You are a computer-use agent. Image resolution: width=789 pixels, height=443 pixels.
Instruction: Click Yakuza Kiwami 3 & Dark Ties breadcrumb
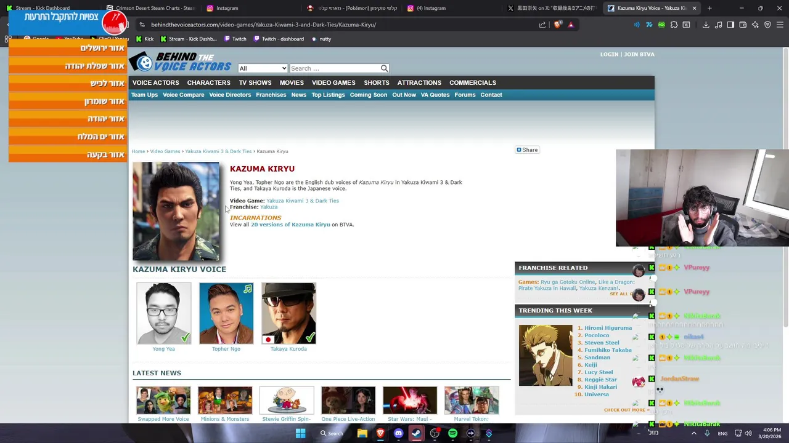pyautogui.click(x=218, y=151)
